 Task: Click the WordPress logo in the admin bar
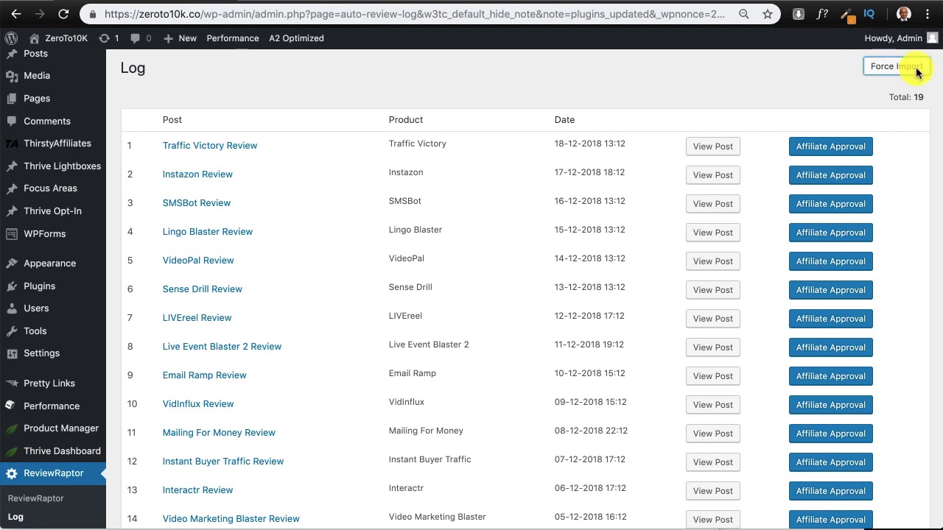click(11, 38)
